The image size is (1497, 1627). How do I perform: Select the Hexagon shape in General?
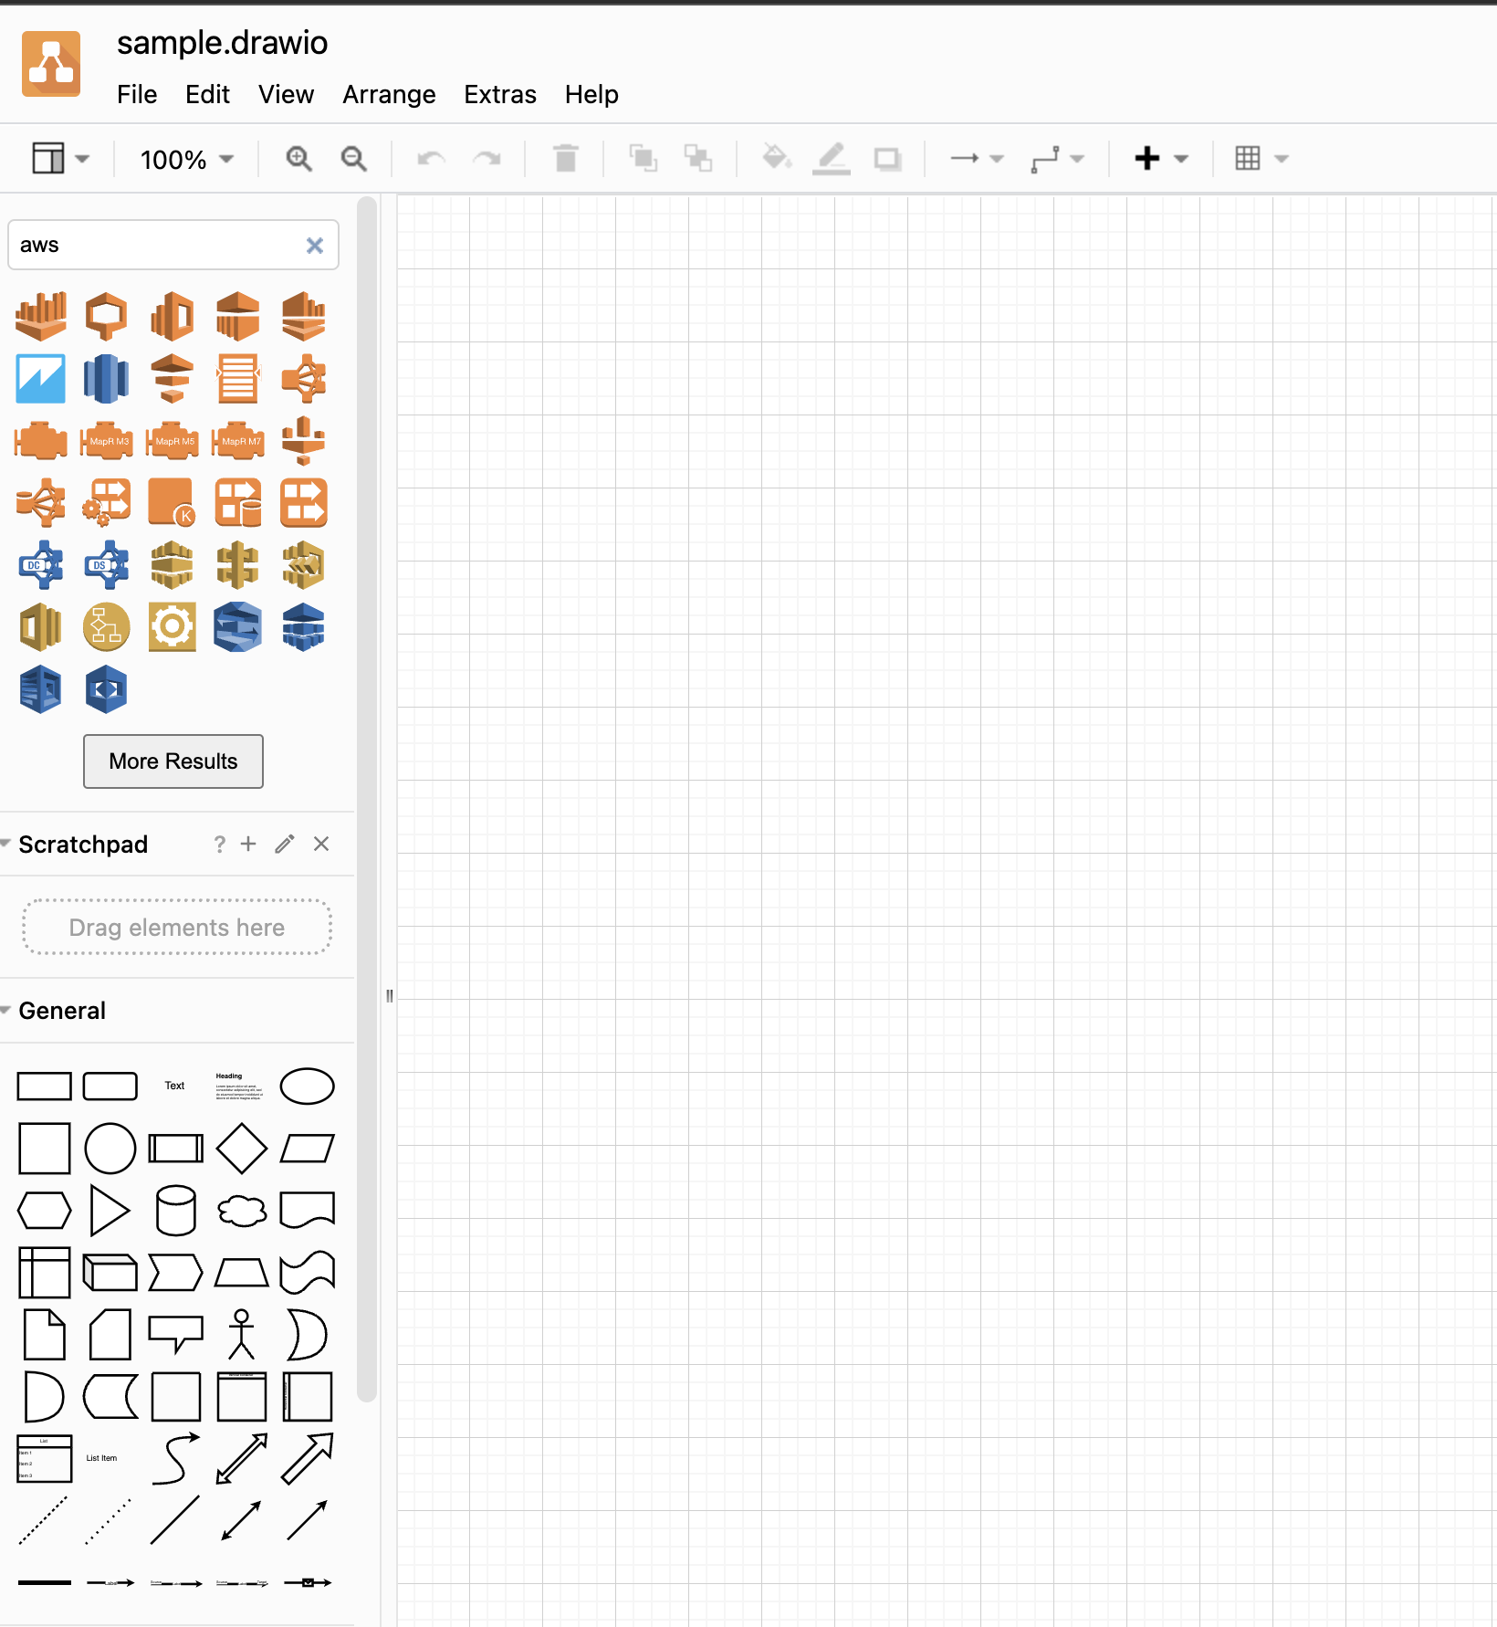click(44, 1211)
